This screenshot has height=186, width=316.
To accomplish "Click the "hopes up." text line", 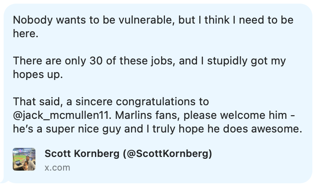I will point(38,74).
